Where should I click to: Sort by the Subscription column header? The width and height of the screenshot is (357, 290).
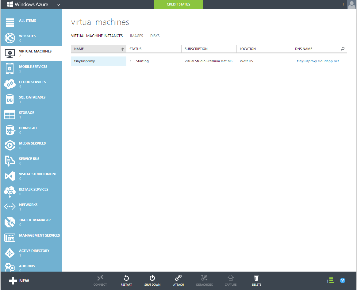click(x=209, y=49)
